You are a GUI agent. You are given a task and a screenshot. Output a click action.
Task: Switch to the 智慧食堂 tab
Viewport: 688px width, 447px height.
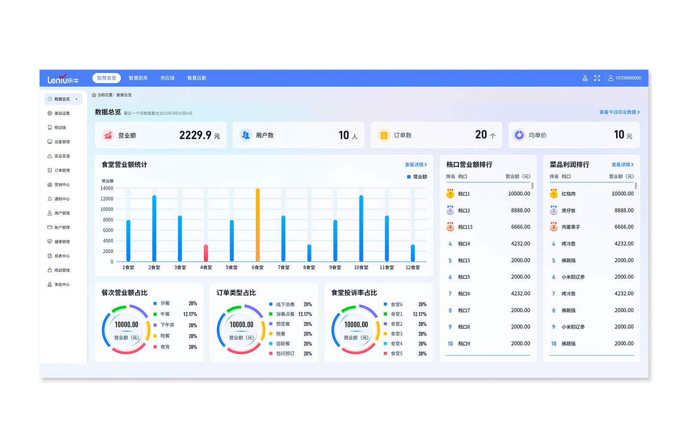pyautogui.click(x=107, y=78)
